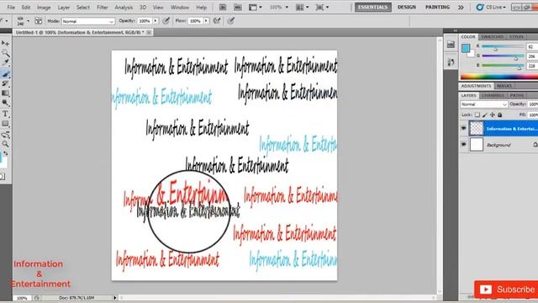The height and width of the screenshot is (303, 538).
Task: Select the History Brush tool
Action: (5, 83)
